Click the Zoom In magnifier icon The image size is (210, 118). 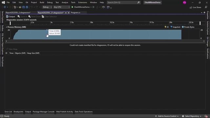pyautogui.click(x=19, y=16)
